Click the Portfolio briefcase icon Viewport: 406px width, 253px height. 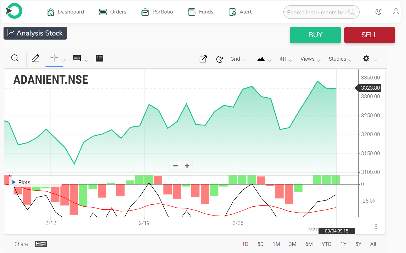145,12
